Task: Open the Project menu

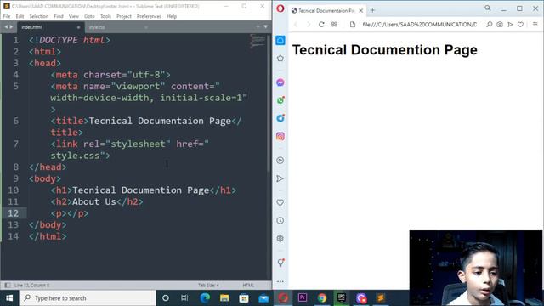Action: click(124, 16)
